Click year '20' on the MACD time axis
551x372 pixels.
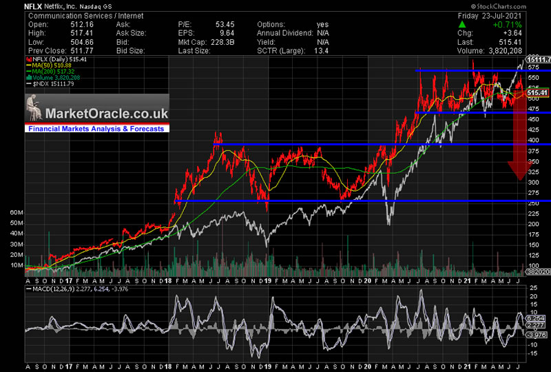click(x=368, y=366)
